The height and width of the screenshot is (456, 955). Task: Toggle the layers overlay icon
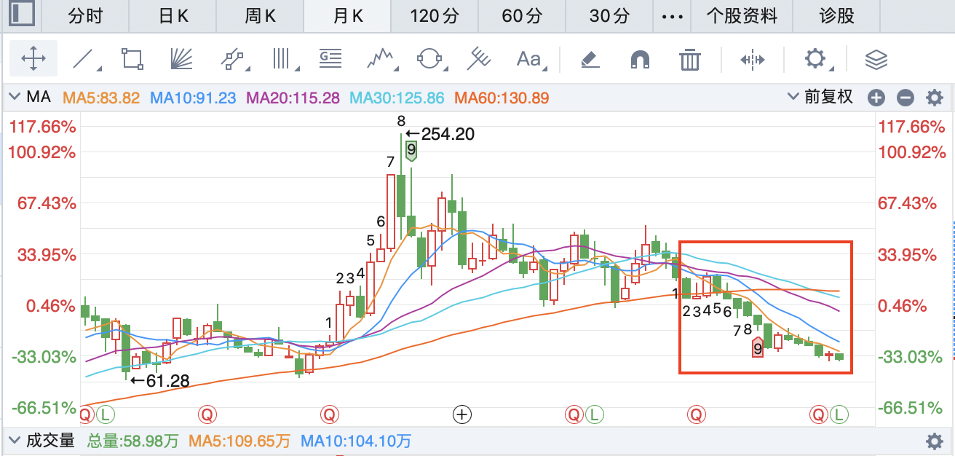pyautogui.click(x=876, y=59)
